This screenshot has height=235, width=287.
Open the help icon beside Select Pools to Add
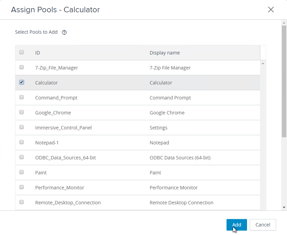(64, 32)
